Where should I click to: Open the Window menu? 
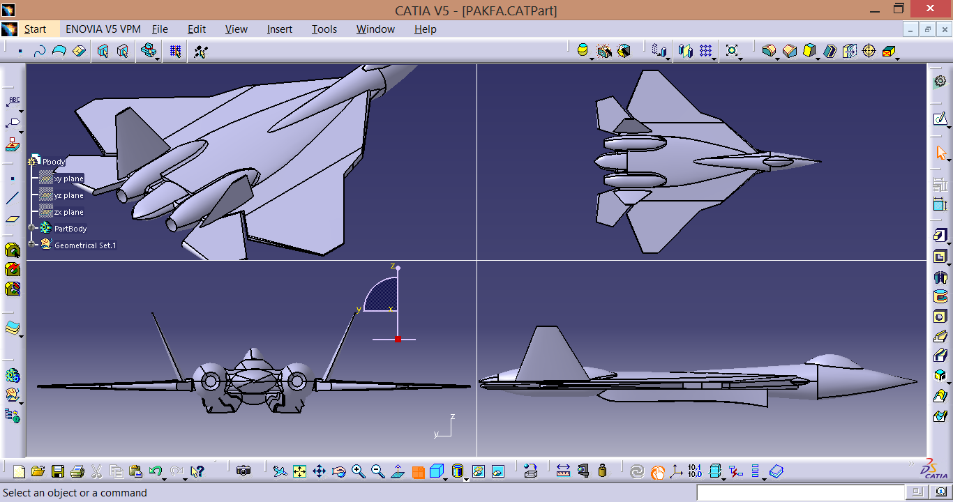point(375,29)
